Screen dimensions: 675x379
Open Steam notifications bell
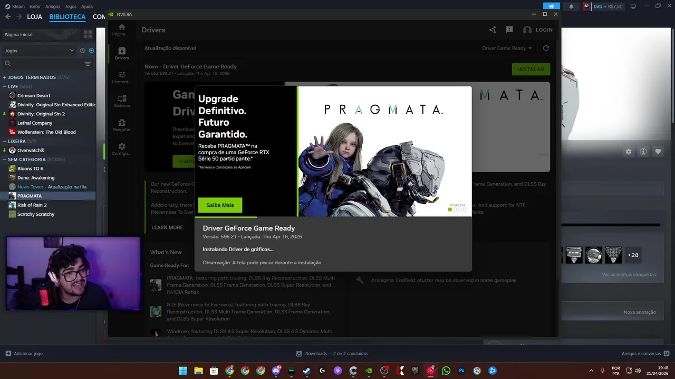[571, 6]
